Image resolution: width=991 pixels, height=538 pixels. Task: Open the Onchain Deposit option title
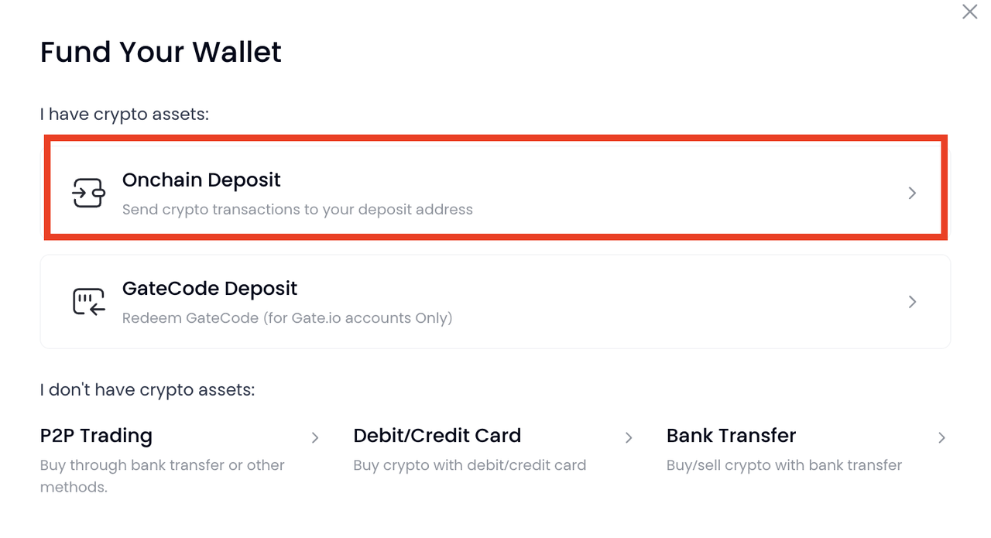click(201, 180)
